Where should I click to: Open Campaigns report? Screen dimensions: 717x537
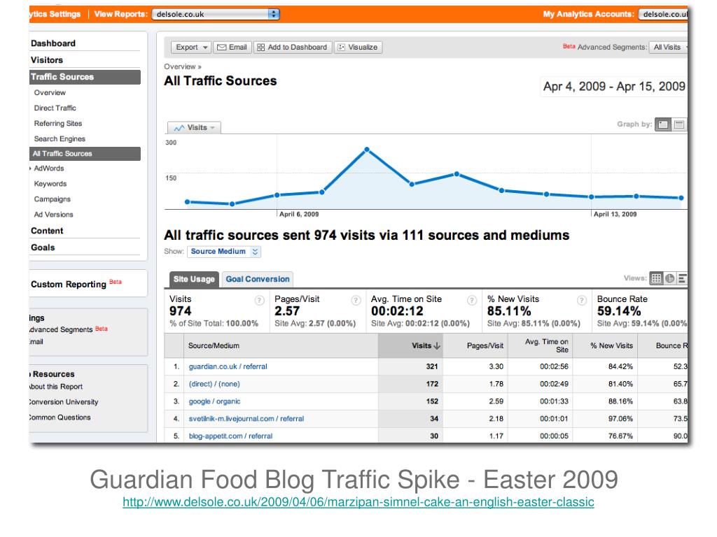(x=52, y=199)
